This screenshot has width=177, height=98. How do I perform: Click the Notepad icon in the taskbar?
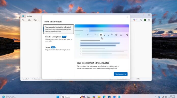pyautogui.click(x=119, y=97)
